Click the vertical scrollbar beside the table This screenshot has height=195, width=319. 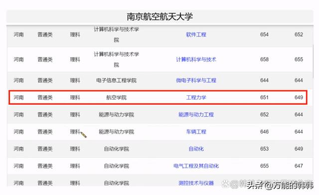coord(314,61)
